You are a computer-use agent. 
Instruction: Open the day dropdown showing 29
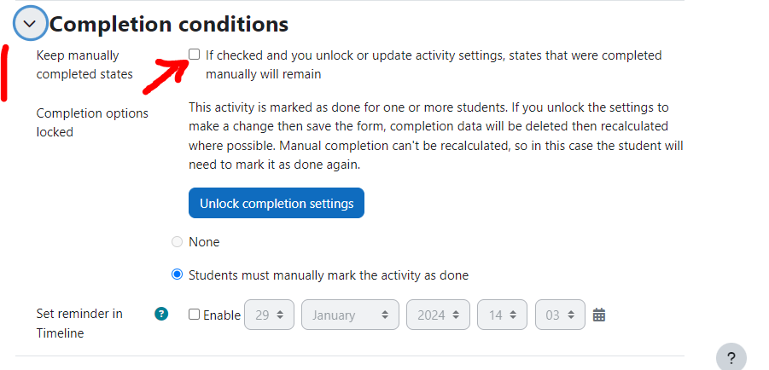point(269,315)
